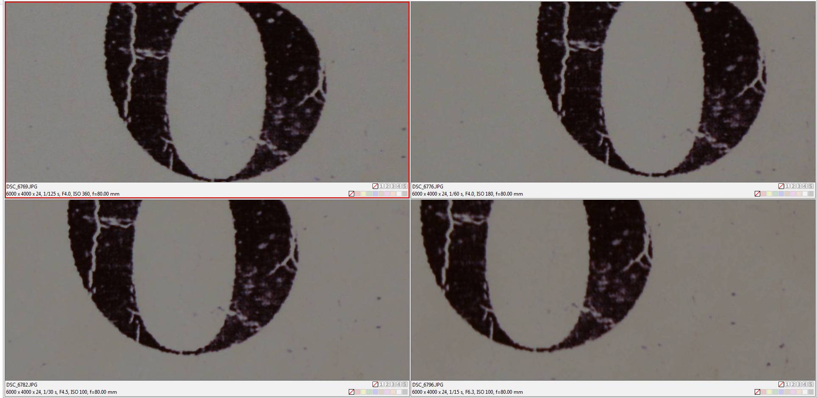The width and height of the screenshot is (817, 398).
Task: Rate DSC_6796.JPG with 5
Action: tap(811, 384)
